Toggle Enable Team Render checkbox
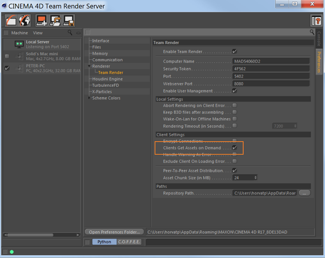Viewport: 325px width, 258px height. [234, 51]
